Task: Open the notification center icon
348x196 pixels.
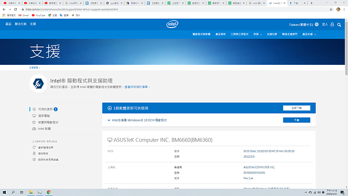Action: pyautogui.click(x=342, y=193)
